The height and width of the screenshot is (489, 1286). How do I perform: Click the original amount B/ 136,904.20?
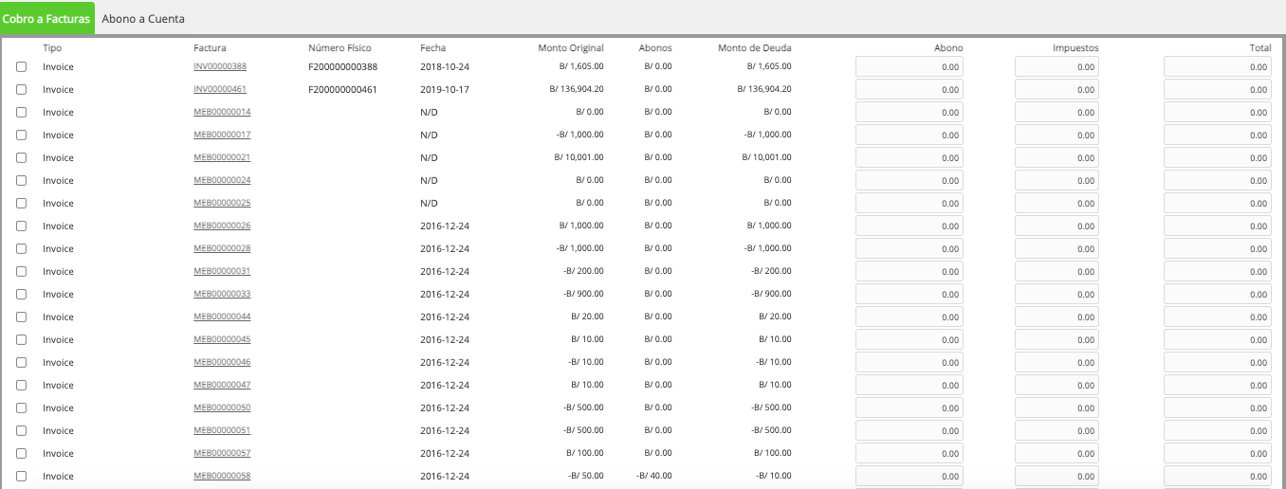[x=577, y=89]
